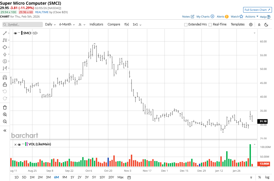Screen dimensions: 274x181
Task: Open the REALTIME quote link
Action: click(x=42, y=12)
